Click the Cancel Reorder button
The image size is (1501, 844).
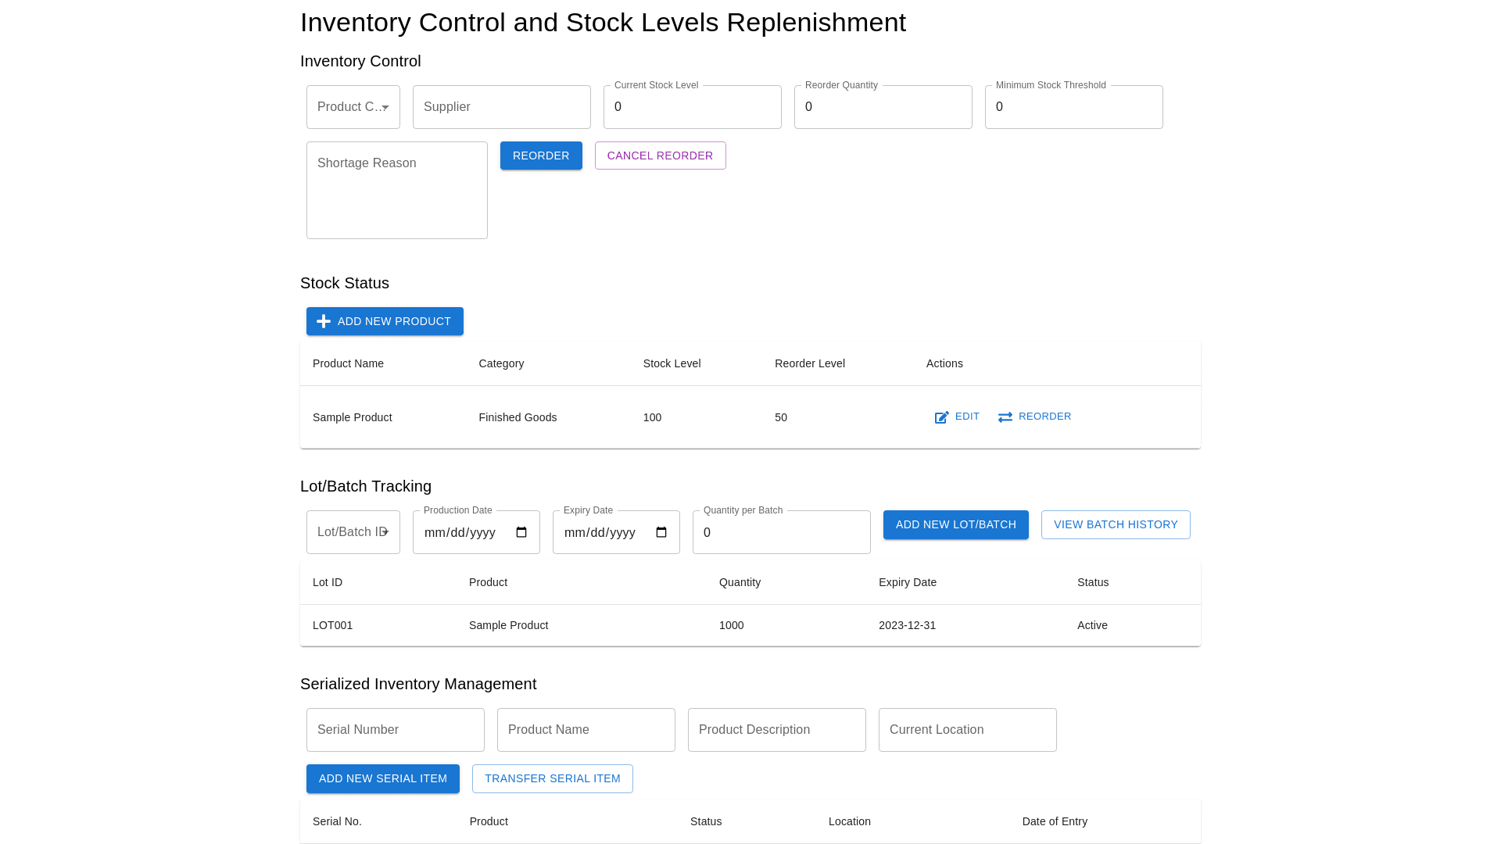click(660, 156)
